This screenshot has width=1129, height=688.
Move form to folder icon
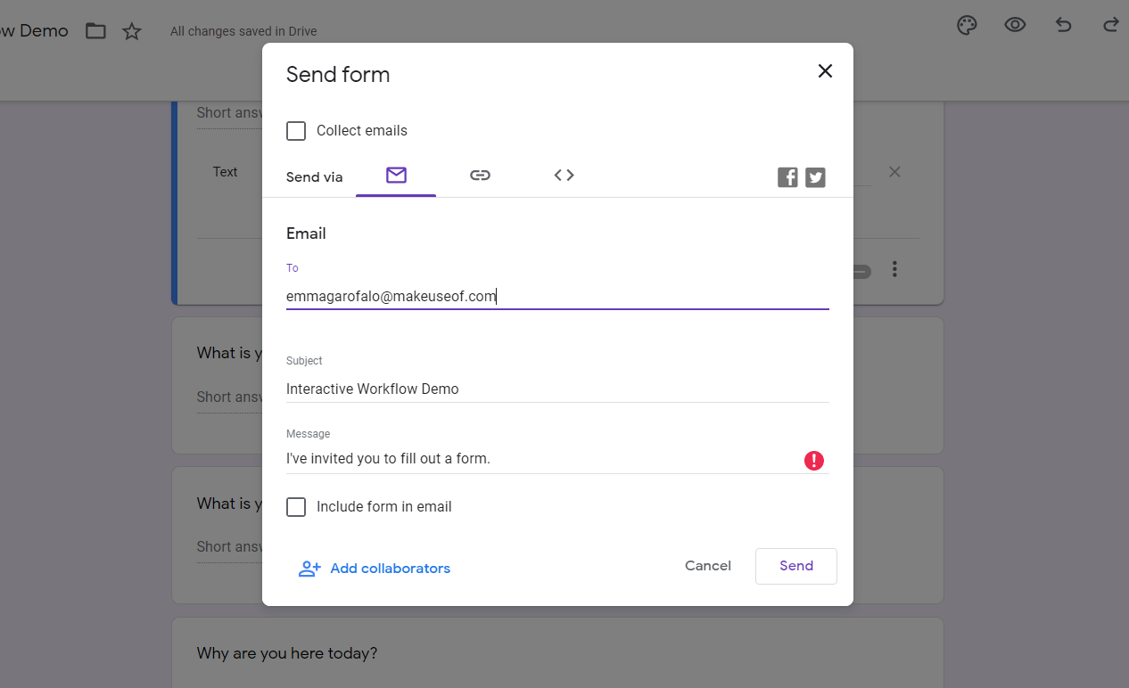(95, 31)
